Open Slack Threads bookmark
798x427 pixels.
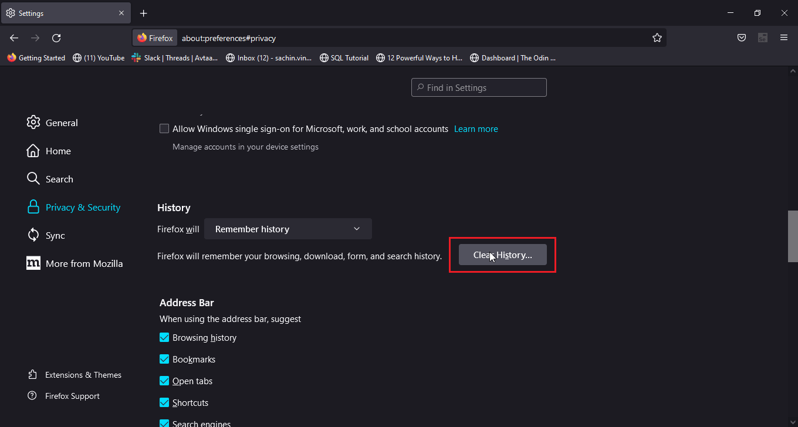click(x=175, y=58)
